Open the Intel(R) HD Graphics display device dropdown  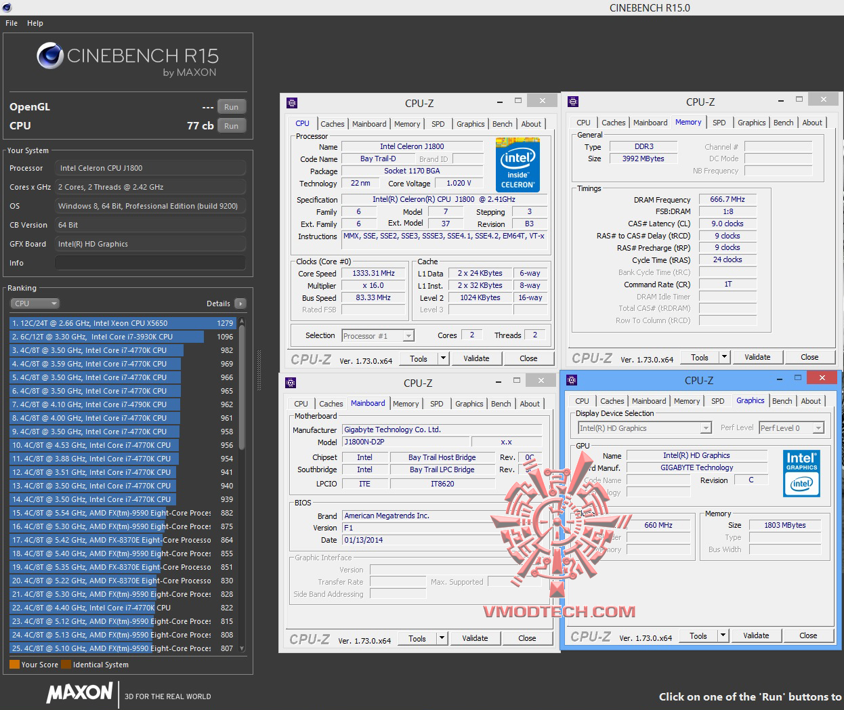[706, 428]
